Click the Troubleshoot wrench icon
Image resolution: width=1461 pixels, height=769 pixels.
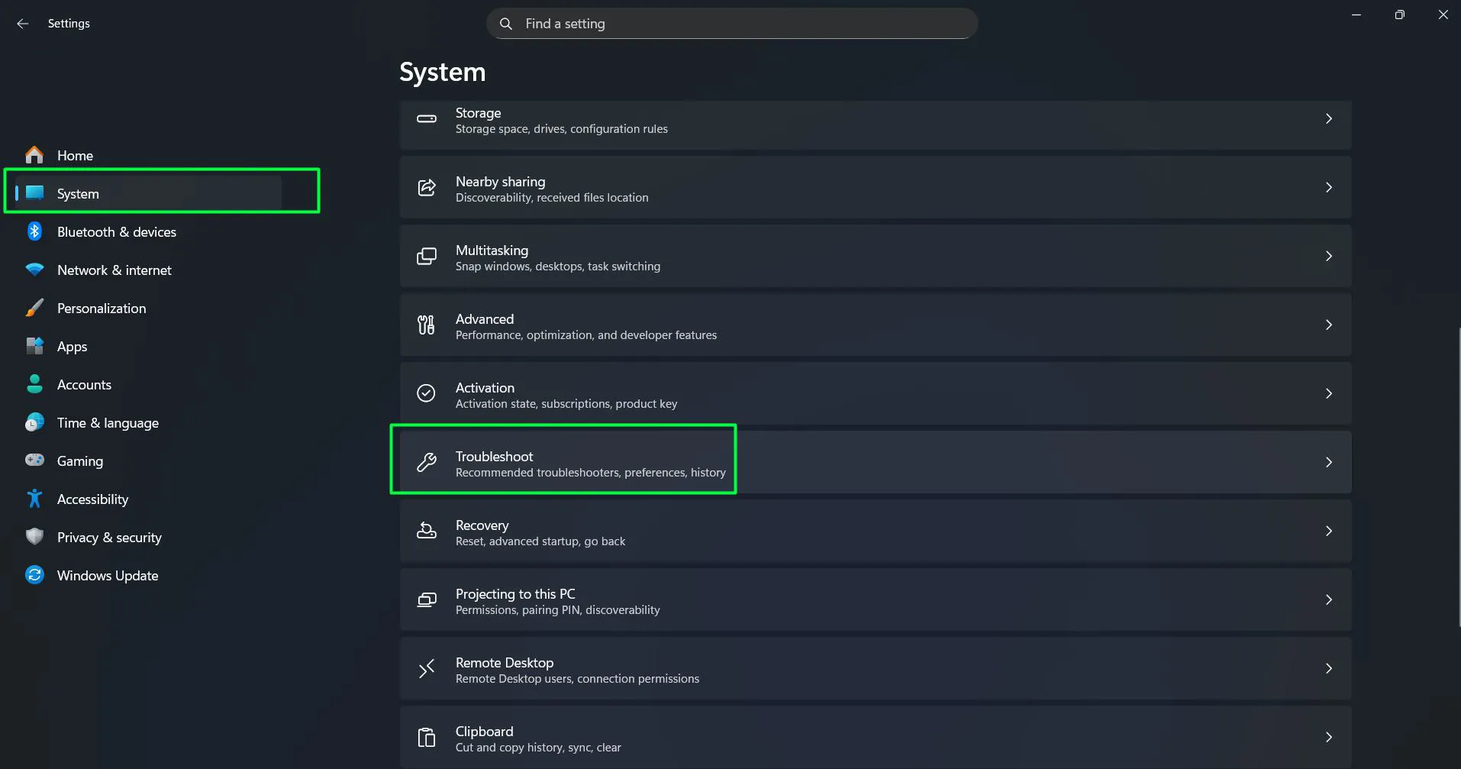pyautogui.click(x=426, y=461)
